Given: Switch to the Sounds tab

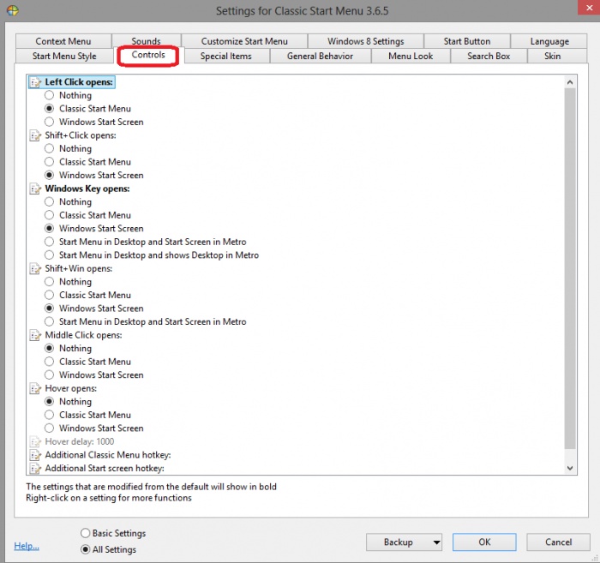Looking at the screenshot, I should [146, 40].
